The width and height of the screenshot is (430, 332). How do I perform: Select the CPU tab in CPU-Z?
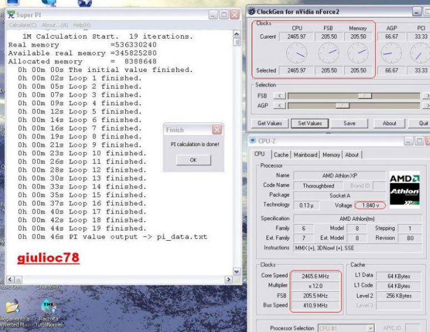[260, 154]
